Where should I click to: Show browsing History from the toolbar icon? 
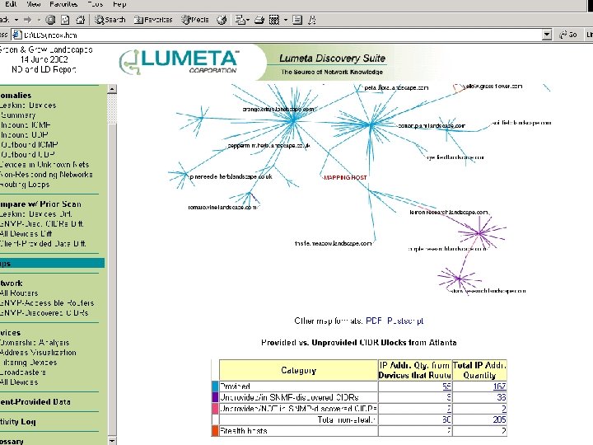pos(222,20)
